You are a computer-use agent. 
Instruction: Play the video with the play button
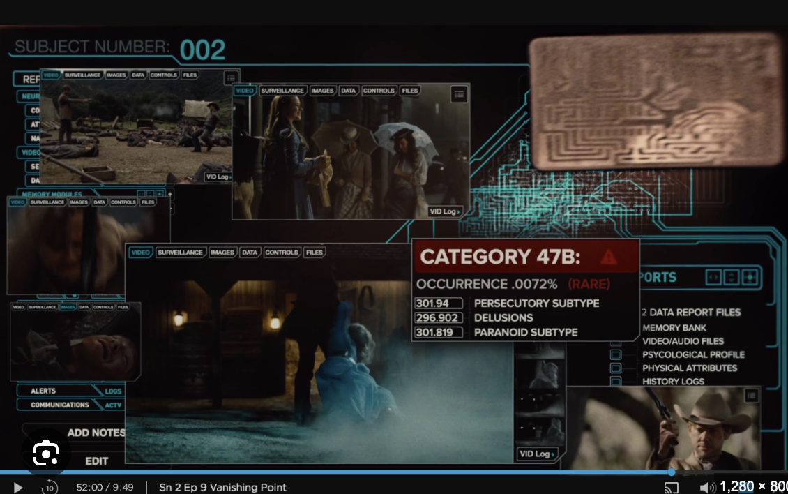[18, 488]
